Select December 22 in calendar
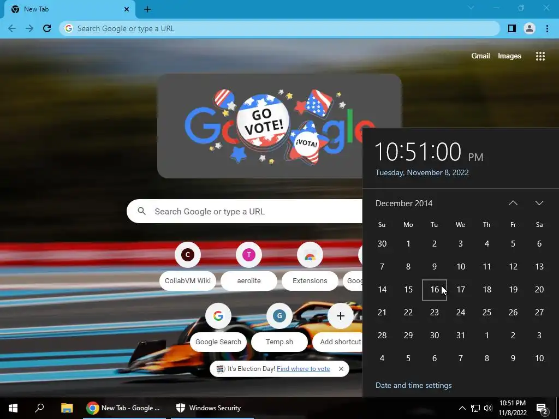This screenshot has height=419, width=559. [408, 313]
